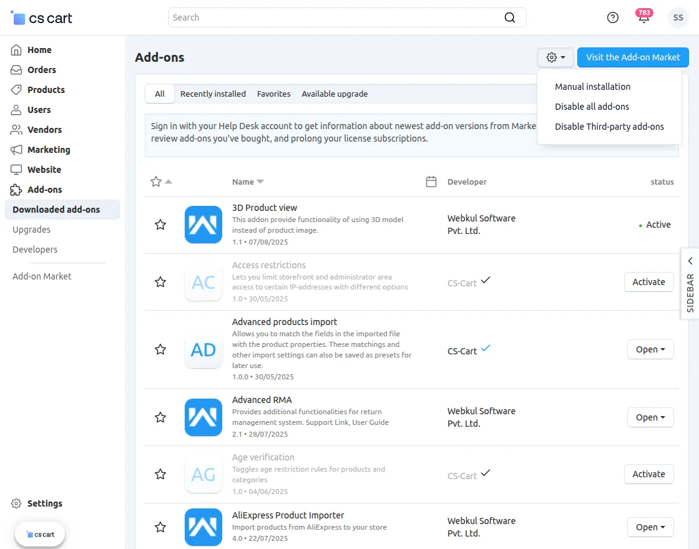Mark Age verification as favorite
This screenshot has height=549, width=699.
pyautogui.click(x=160, y=474)
